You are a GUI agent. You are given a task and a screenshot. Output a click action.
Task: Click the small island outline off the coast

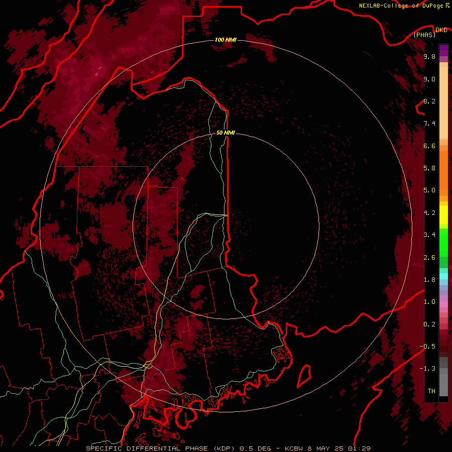point(304,376)
